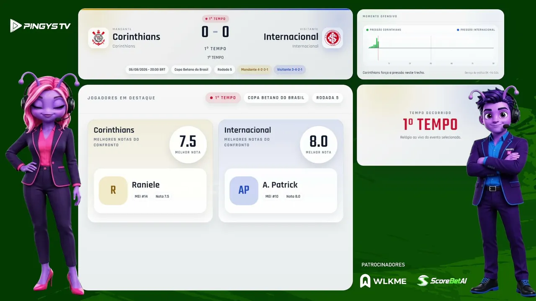Click the blue Pressão Internacional legend entry
Screen dimensions: 536x301
[476, 30]
